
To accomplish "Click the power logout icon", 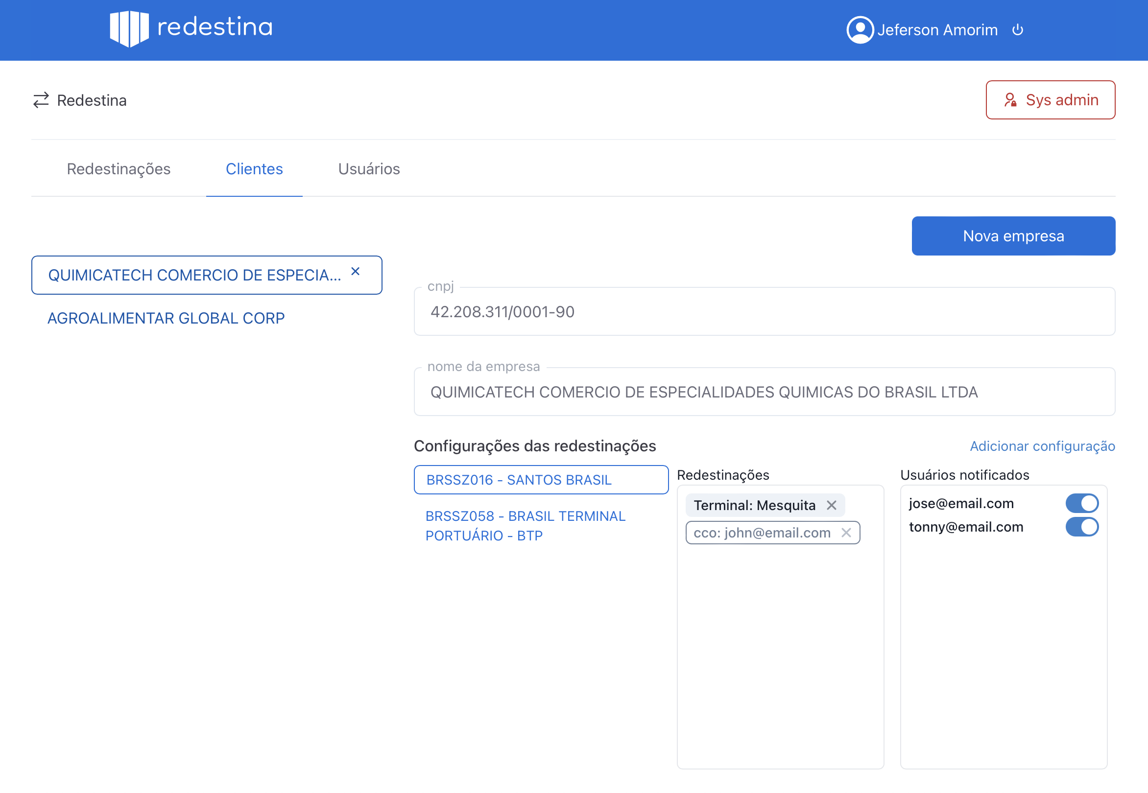I will tap(1017, 30).
